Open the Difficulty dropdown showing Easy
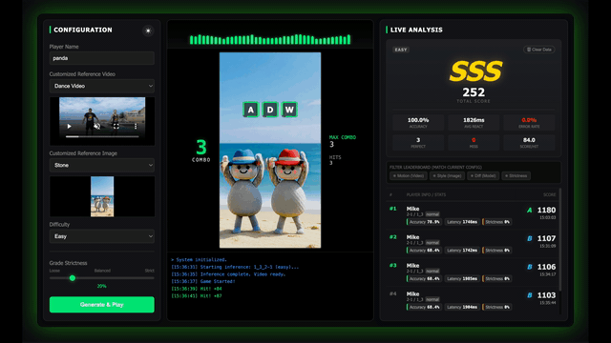The image size is (611, 343). [102, 236]
